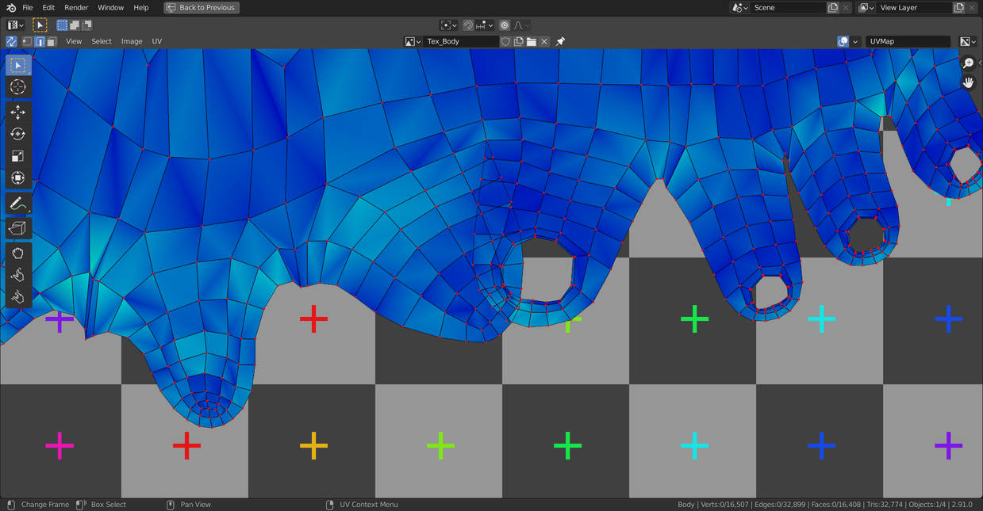Open the UV menu
Image resolution: width=983 pixels, height=511 pixels.
pyautogui.click(x=157, y=41)
